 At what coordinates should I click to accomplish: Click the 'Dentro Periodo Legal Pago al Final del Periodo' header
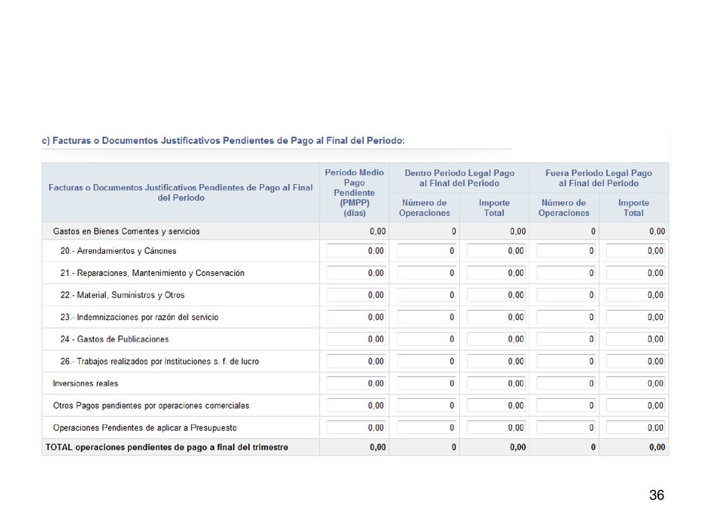(459, 178)
